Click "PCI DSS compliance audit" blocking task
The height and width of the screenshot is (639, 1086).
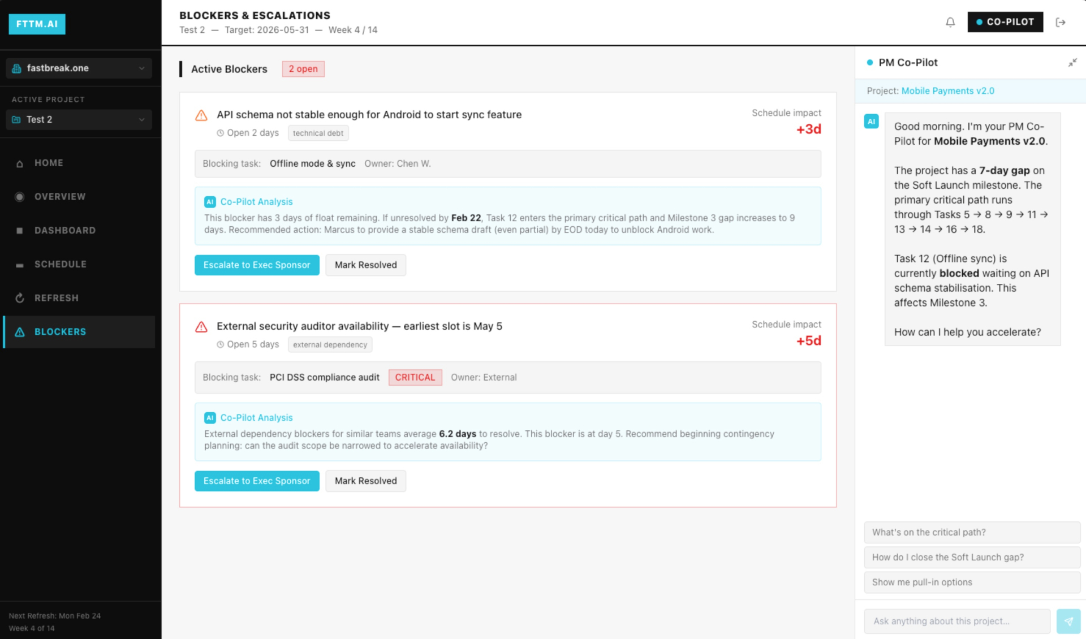point(324,378)
